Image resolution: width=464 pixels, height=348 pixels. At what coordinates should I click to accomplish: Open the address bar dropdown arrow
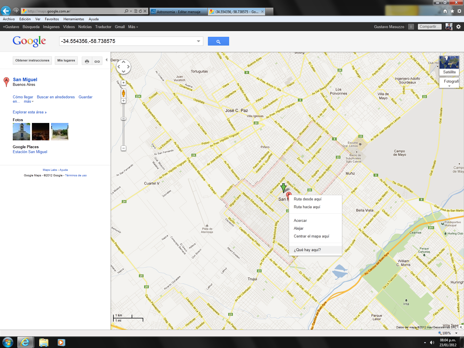click(131, 11)
